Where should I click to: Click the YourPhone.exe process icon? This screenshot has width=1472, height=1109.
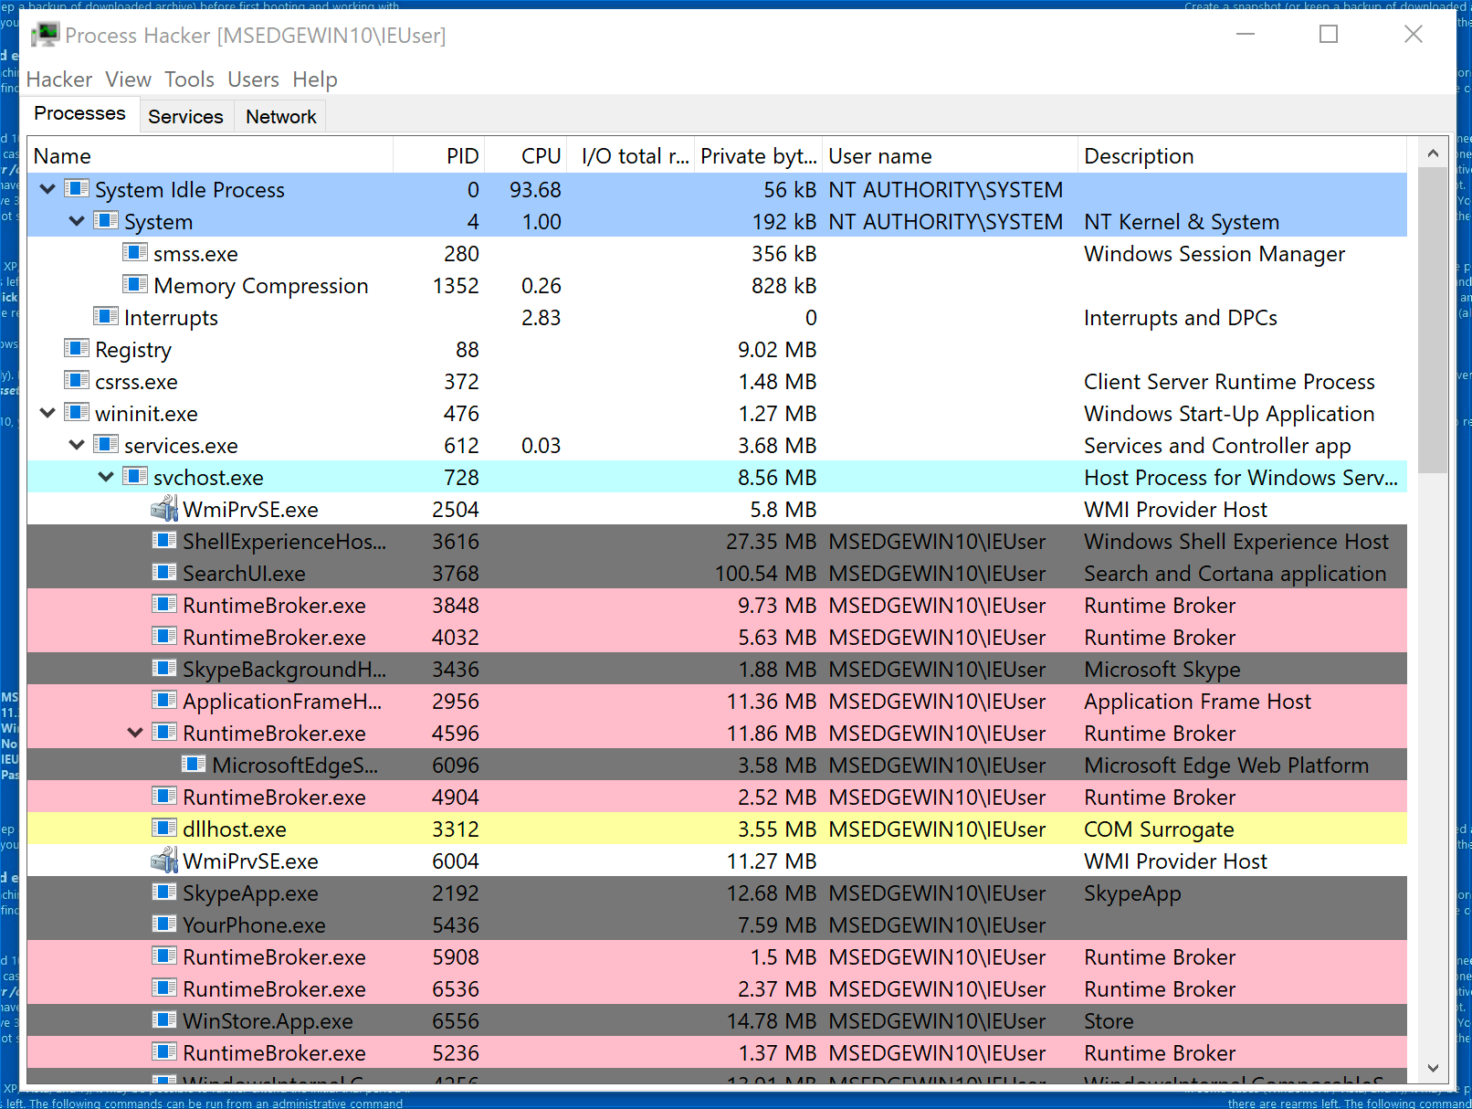tap(164, 924)
